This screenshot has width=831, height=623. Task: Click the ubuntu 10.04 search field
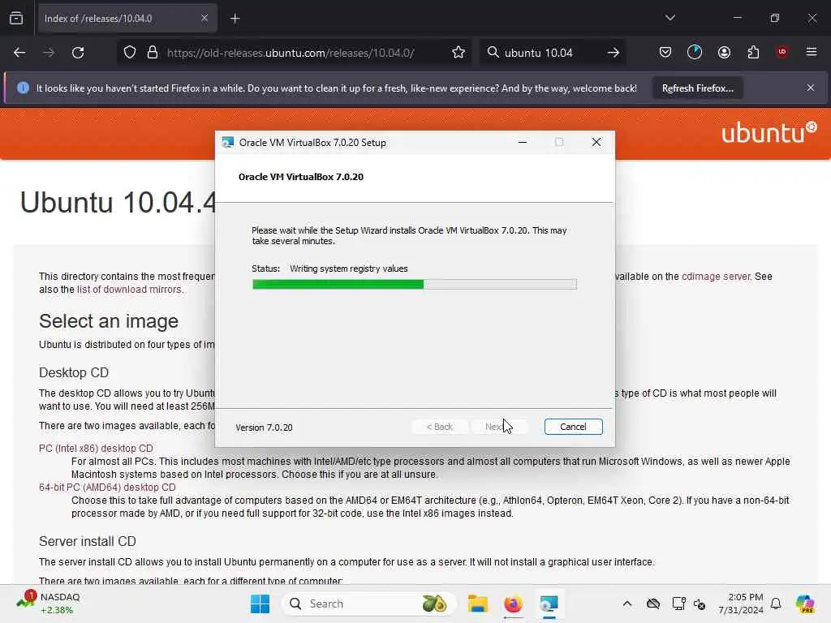[x=551, y=53]
